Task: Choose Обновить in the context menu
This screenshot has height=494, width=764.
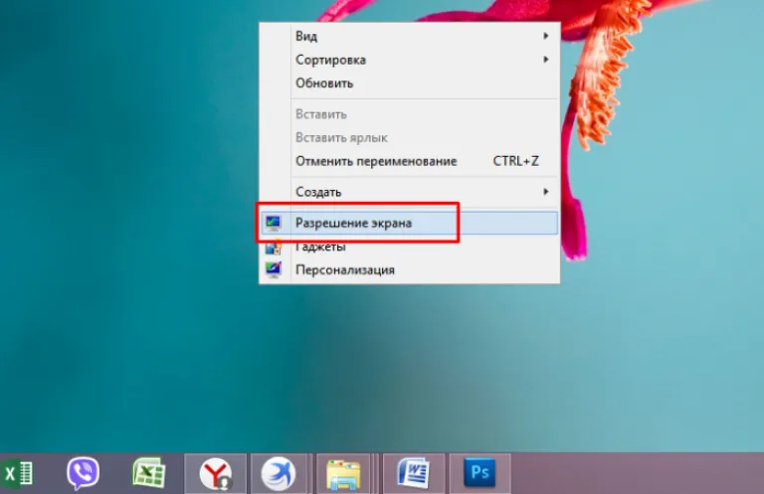Action: pyautogui.click(x=409, y=83)
